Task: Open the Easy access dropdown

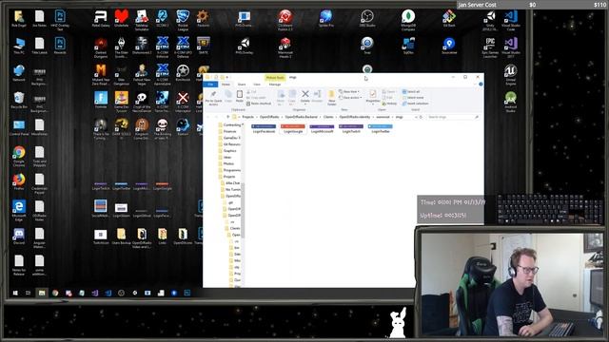Action: 350,98
